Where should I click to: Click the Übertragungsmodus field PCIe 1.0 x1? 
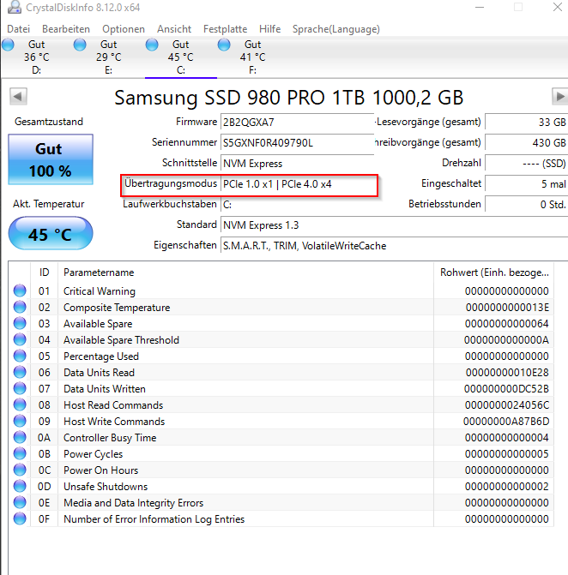click(298, 183)
